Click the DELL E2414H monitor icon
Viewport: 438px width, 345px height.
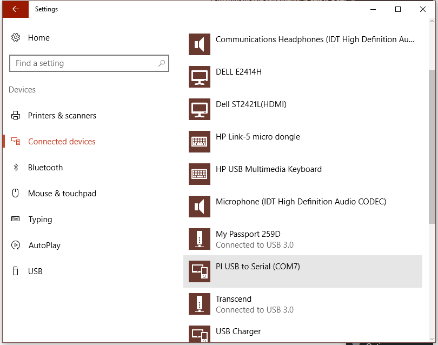tap(200, 77)
